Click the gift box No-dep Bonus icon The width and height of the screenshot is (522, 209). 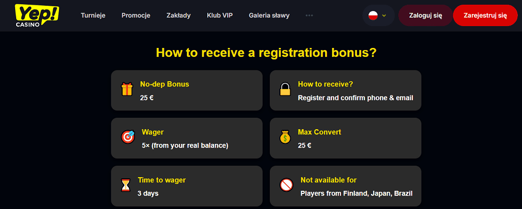127,90
